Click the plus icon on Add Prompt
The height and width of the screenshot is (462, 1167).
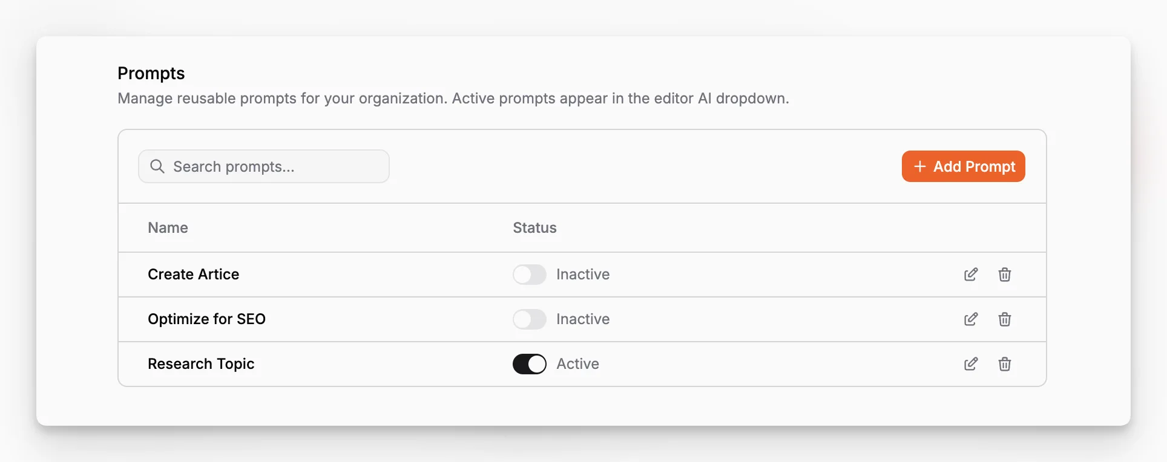(920, 166)
